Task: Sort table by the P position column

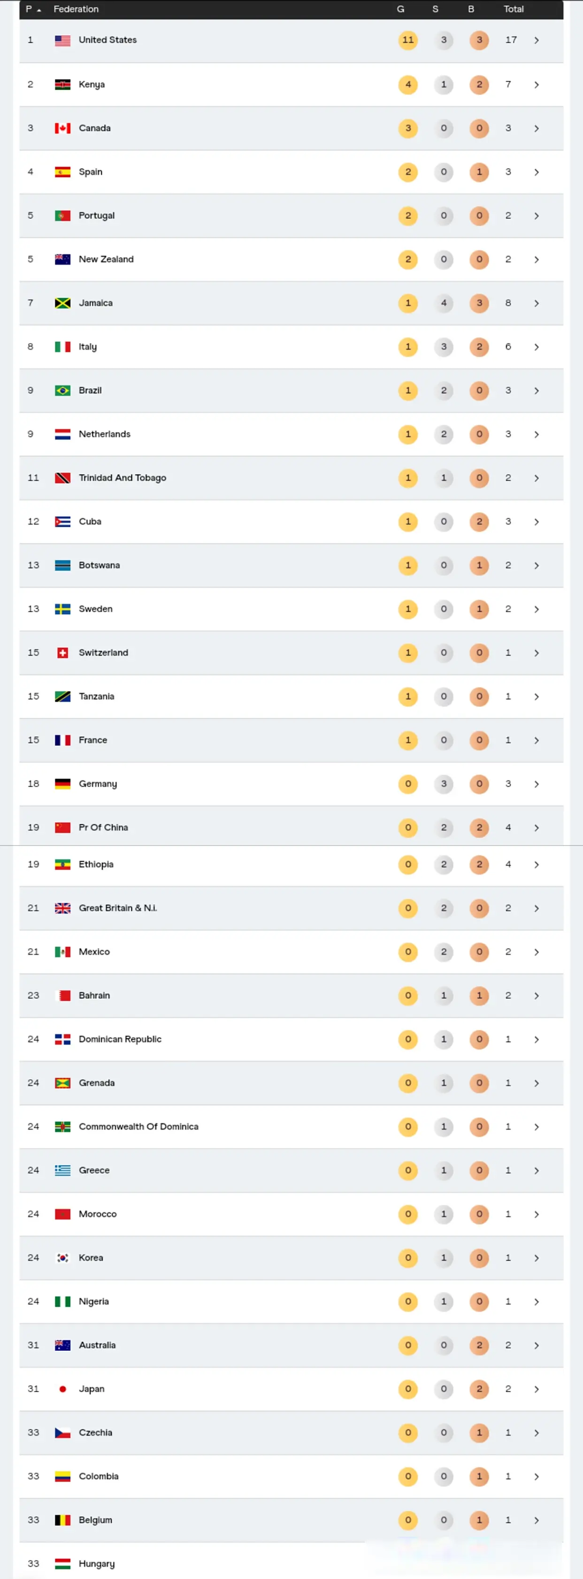Action: point(32,9)
